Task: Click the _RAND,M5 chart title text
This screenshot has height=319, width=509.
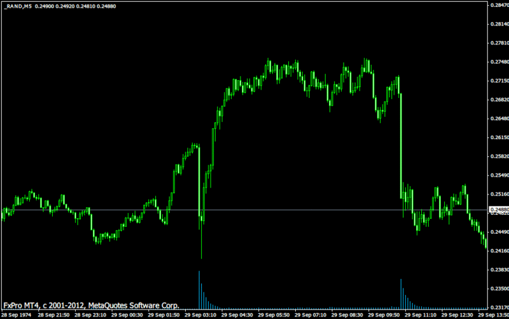Action: (x=18, y=6)
